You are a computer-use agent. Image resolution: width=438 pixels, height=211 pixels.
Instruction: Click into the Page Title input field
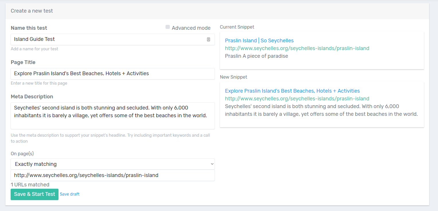(112, 74)
